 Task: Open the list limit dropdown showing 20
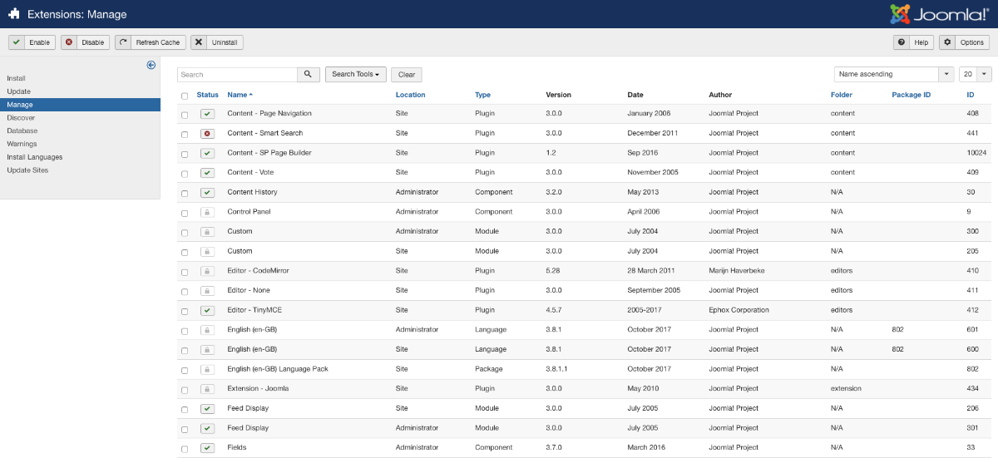pyautogui.click(x=975, y=75)
